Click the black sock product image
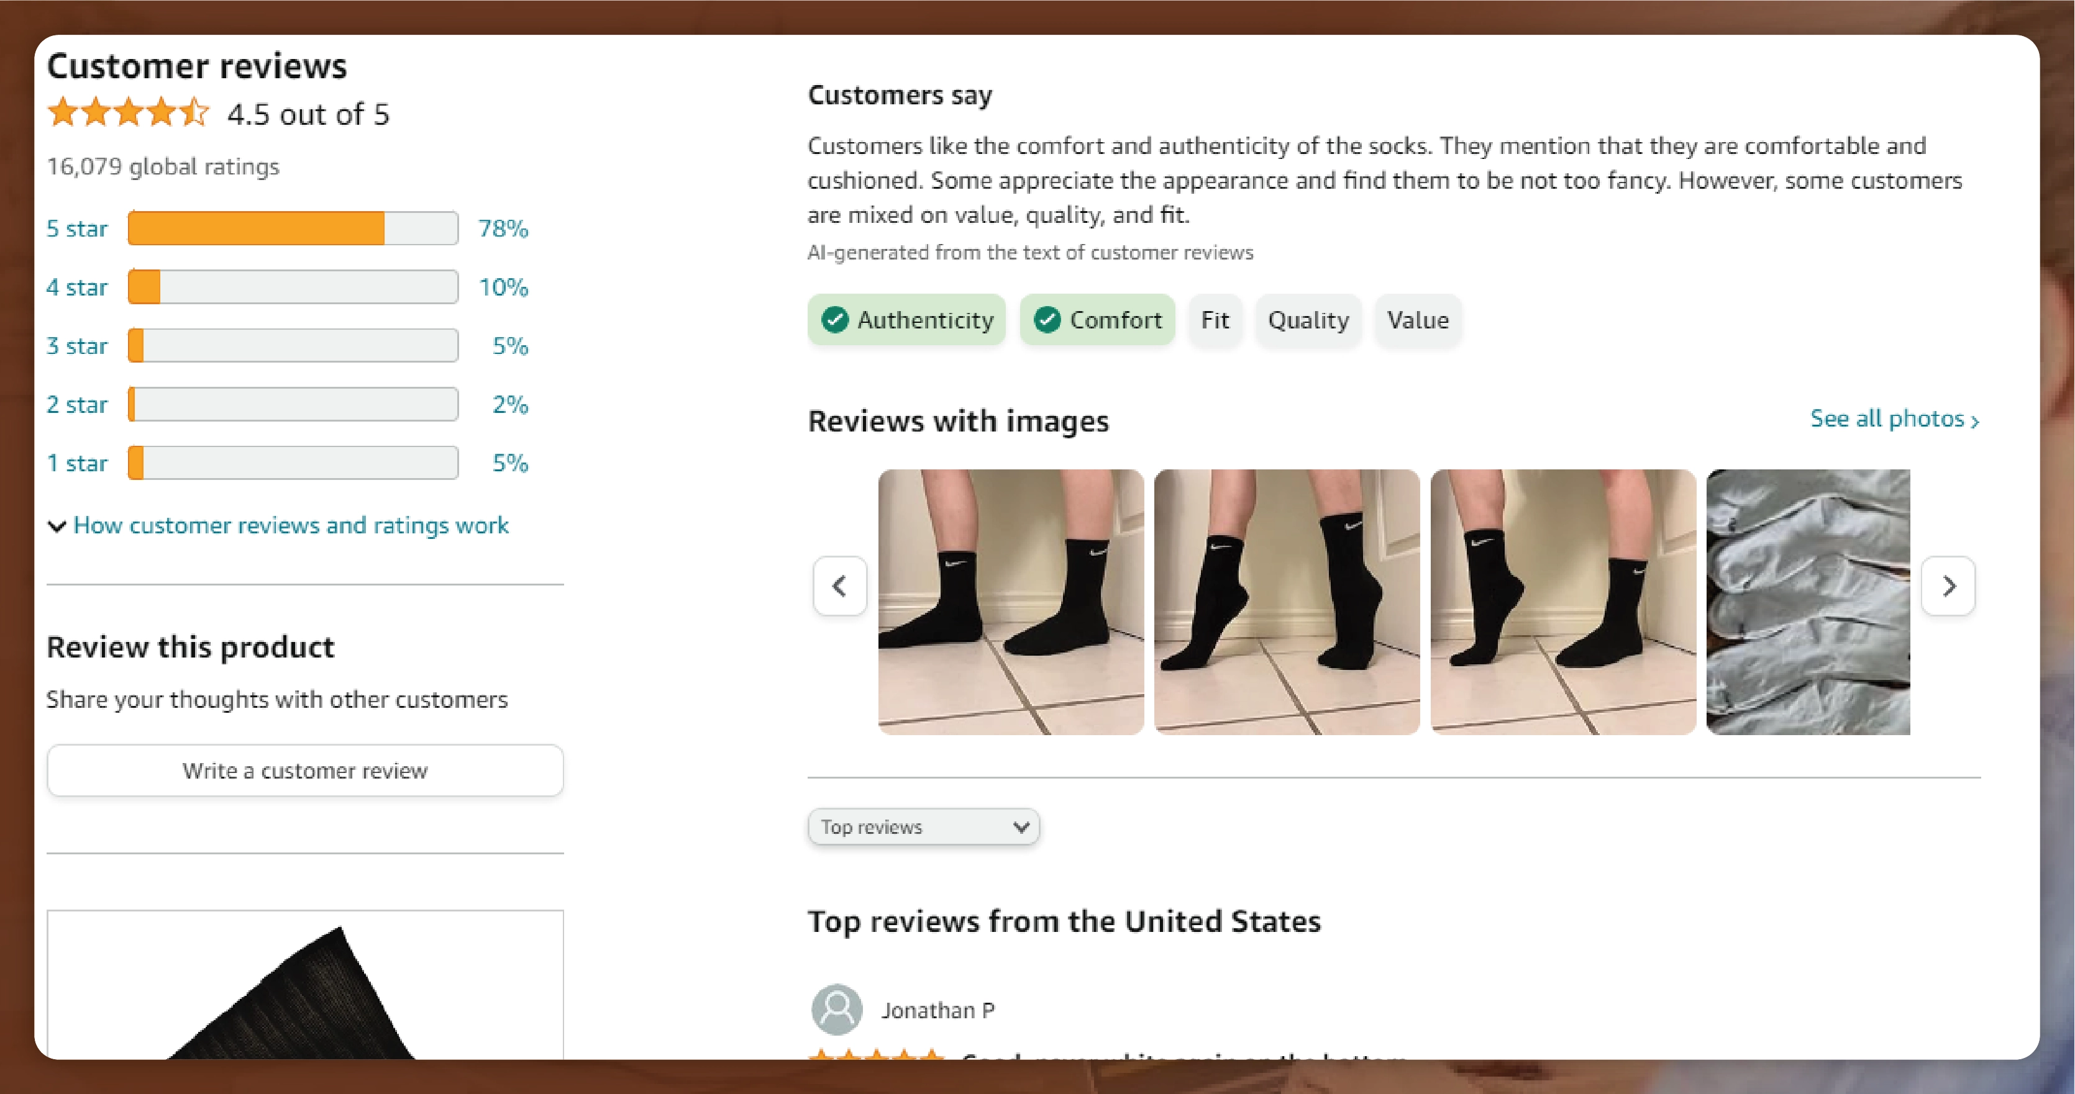 click(305, 985)
